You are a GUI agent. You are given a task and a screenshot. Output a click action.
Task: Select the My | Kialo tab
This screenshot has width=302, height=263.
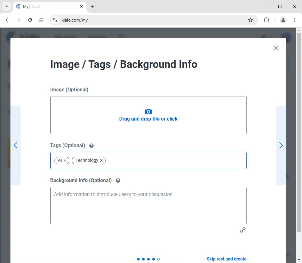pos(50,7)
